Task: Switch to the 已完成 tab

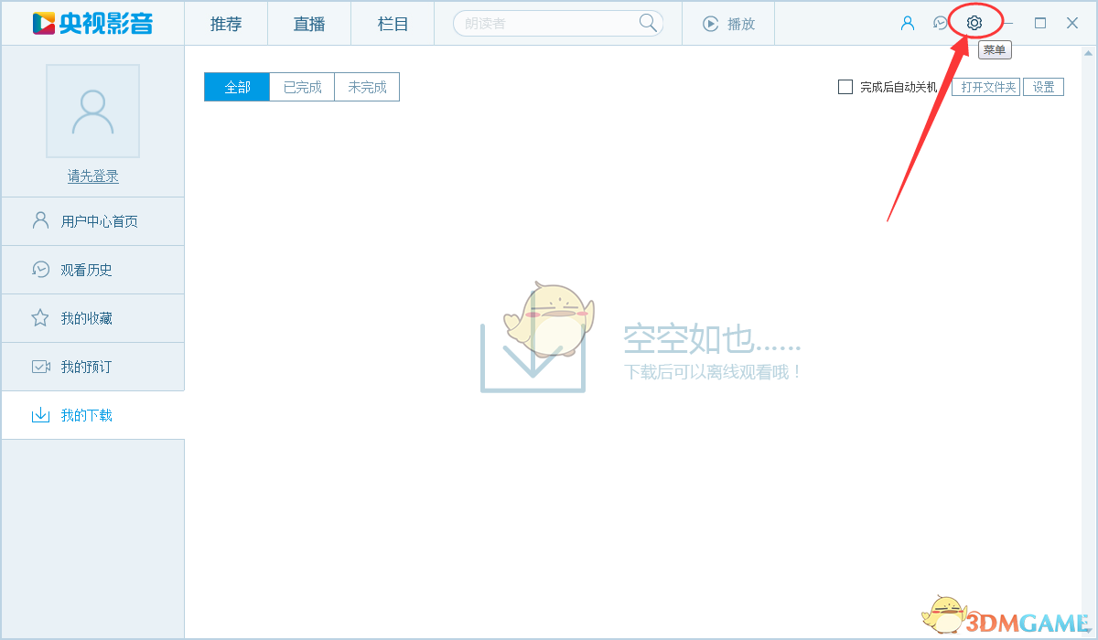Action: click(302, 87)
